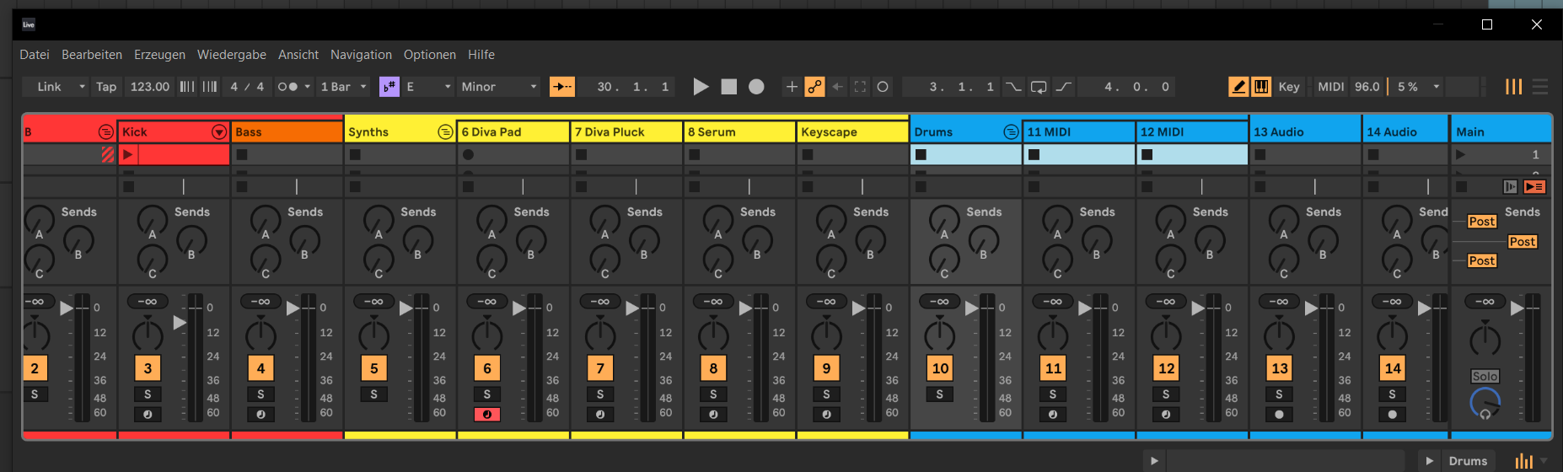Screen dimensions: 1563x472
Task: Toggle the Punch-Out switch icon
Action: (1064, 87)
